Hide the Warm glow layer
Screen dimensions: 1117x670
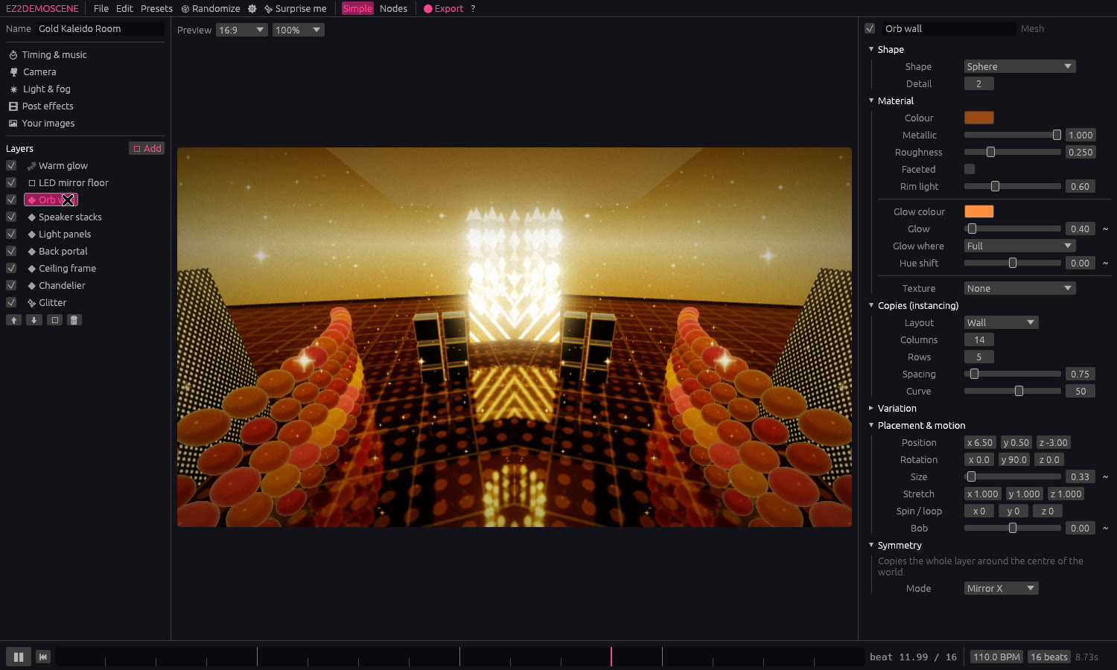11,165
